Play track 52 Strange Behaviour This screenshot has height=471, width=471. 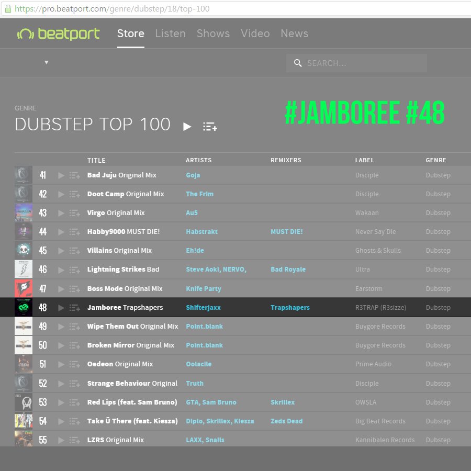pyautogui.click(x=61, y=383)
